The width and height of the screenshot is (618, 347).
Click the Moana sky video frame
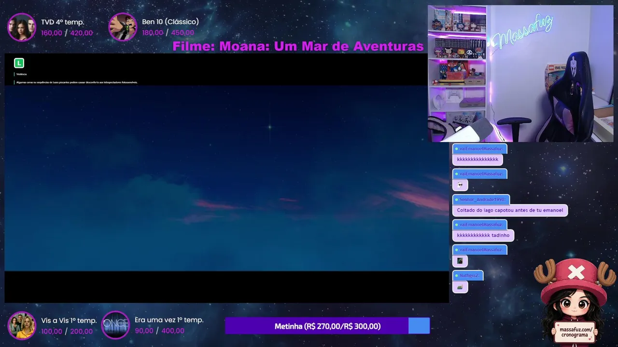point(227,178)
